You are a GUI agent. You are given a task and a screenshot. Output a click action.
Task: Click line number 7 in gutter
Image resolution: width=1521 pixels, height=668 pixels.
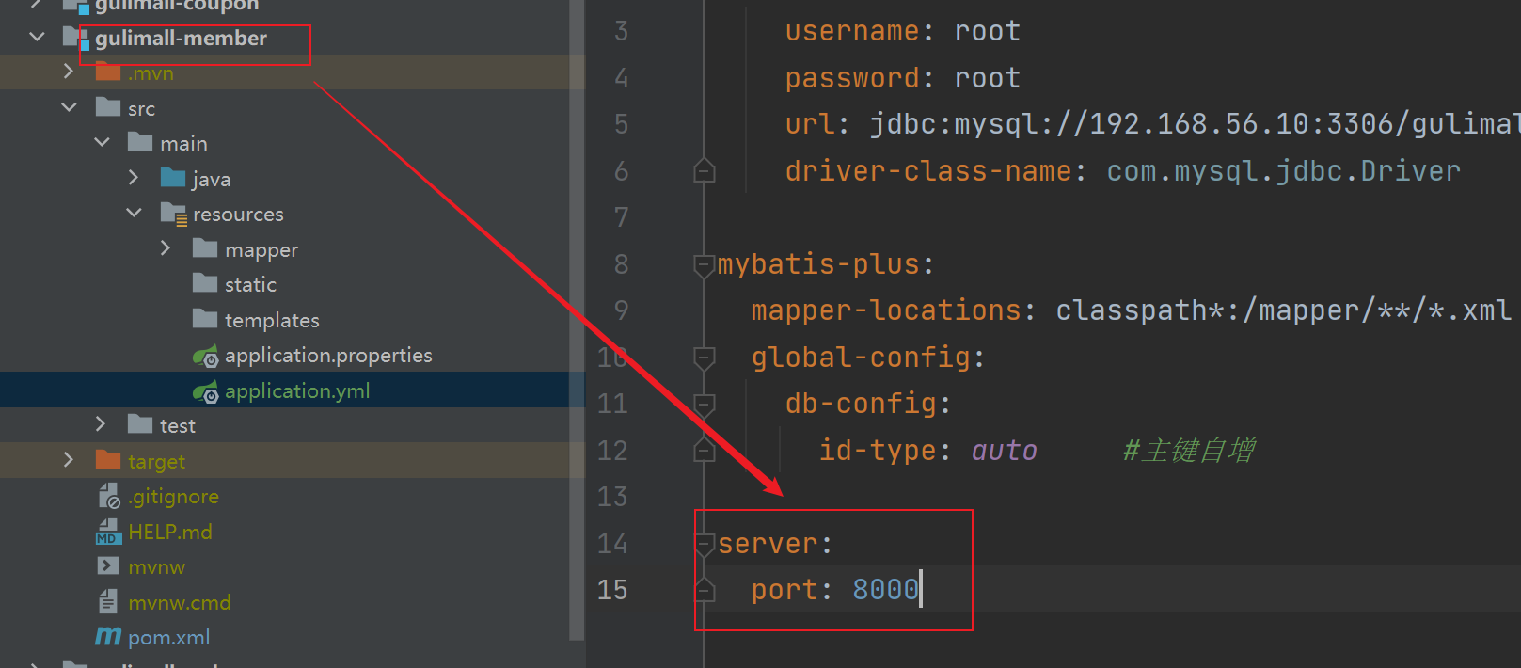621,217
